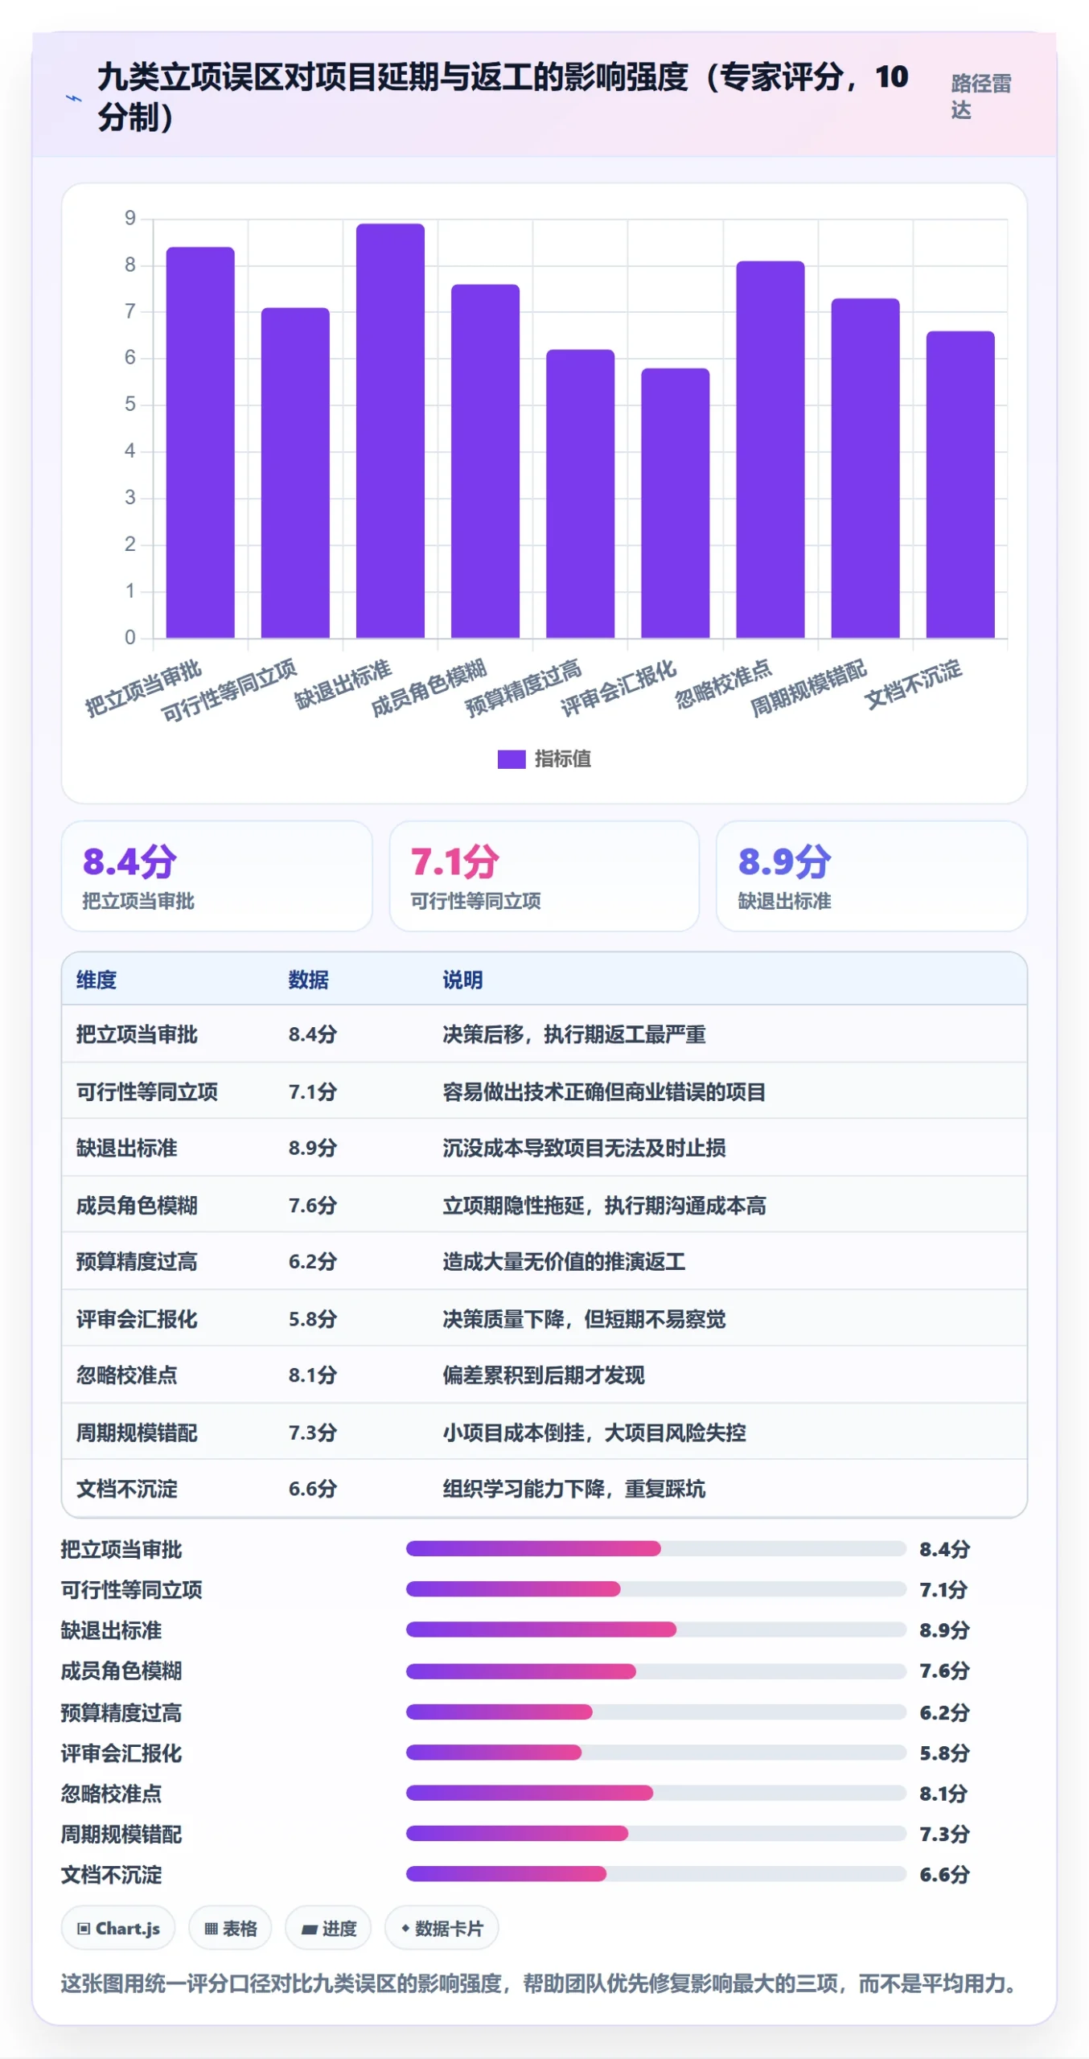This screenshot has height=2059, width=1089.
Task: Click the 7.3分 progress bar for 周期规模错配
Action: point(656,1834)
